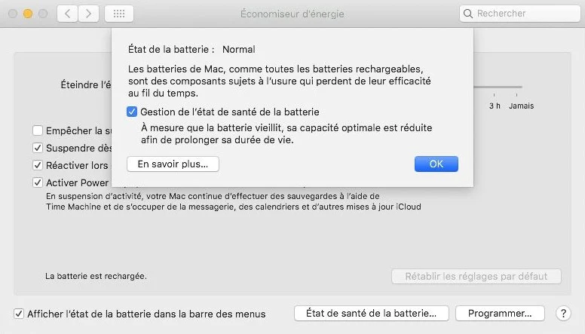
Task: Show all preferences with the grid icon
Action: click(x=119, y=14)
